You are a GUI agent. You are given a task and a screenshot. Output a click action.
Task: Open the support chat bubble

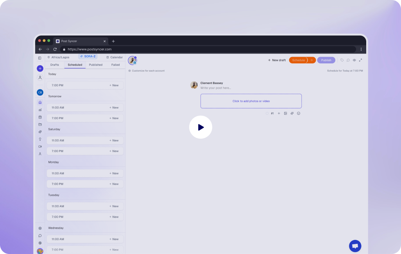(x=355, y=246)
